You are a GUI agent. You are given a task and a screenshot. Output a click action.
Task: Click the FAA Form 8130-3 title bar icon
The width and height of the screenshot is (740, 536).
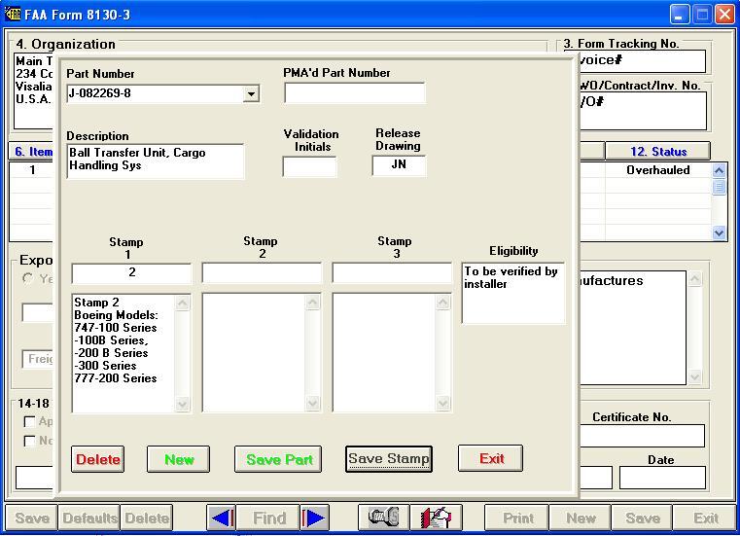pos(13,15)
